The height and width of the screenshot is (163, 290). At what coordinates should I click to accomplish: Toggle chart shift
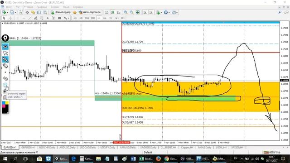151,12
